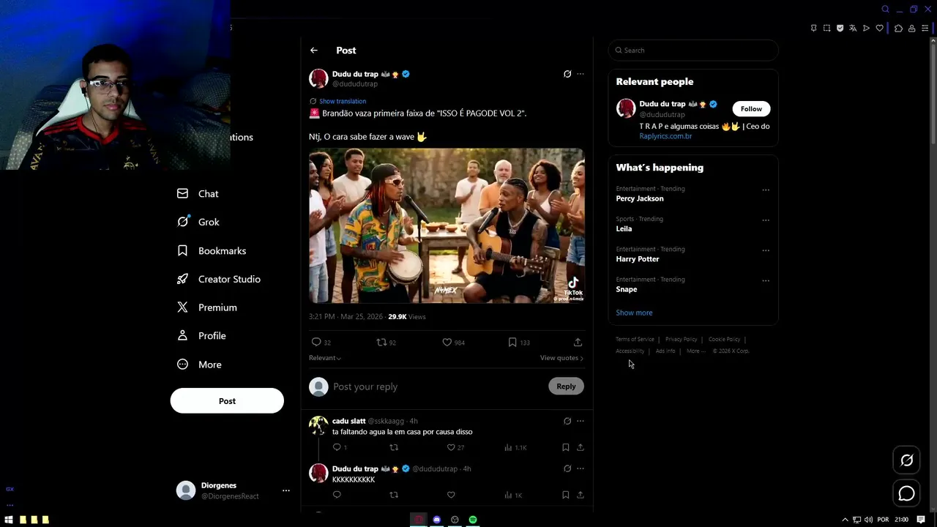
Task: Repost the KKKKKKKKKK reply
Action: click(394, 495)
